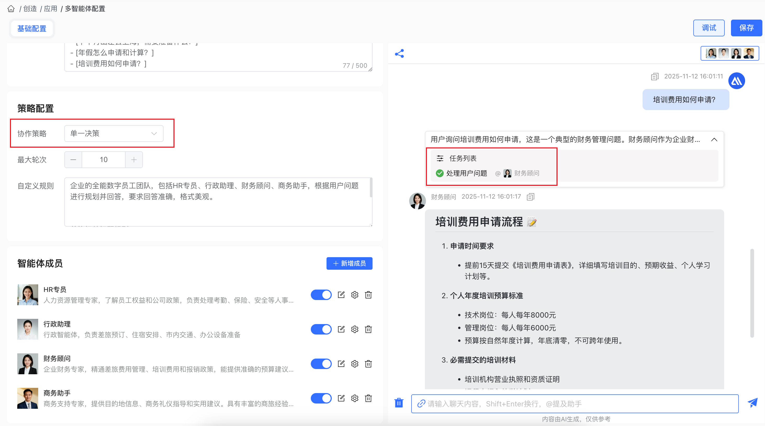Screen dimensions: 765x426
Task: Disable the HR专员 member toggle
Action: click(321, 295)
